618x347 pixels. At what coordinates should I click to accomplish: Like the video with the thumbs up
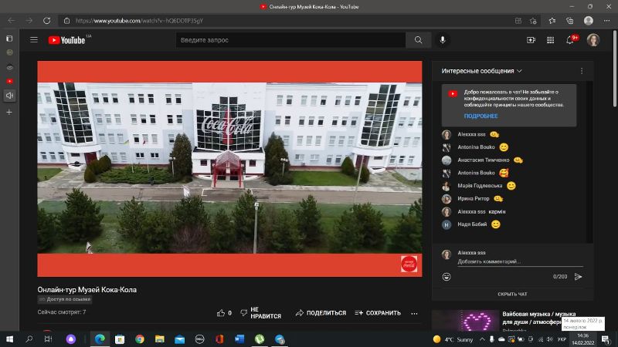(x=221, y=313)
